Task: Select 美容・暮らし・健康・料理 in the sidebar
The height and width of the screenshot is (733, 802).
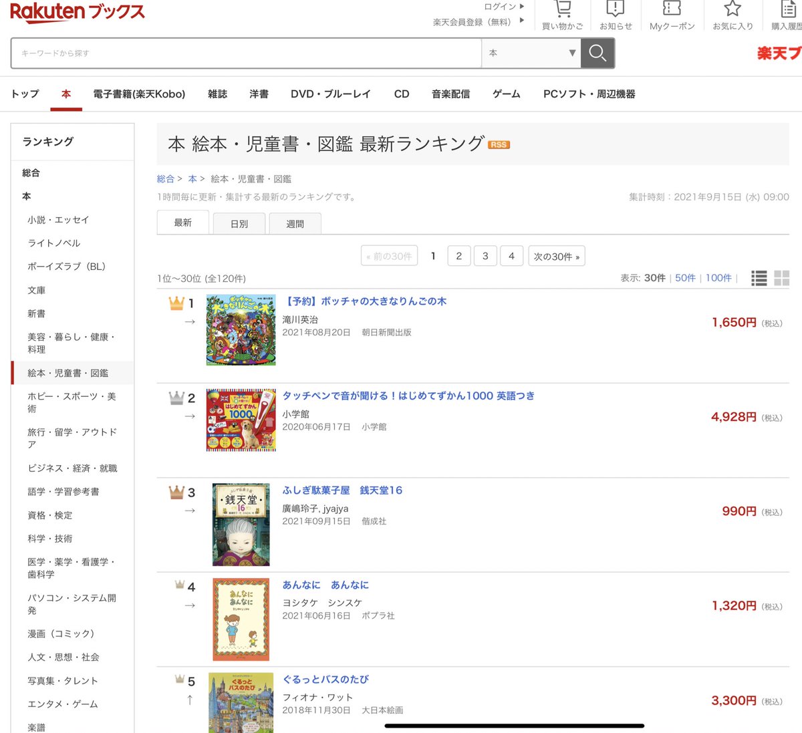Action: point(72,343)
